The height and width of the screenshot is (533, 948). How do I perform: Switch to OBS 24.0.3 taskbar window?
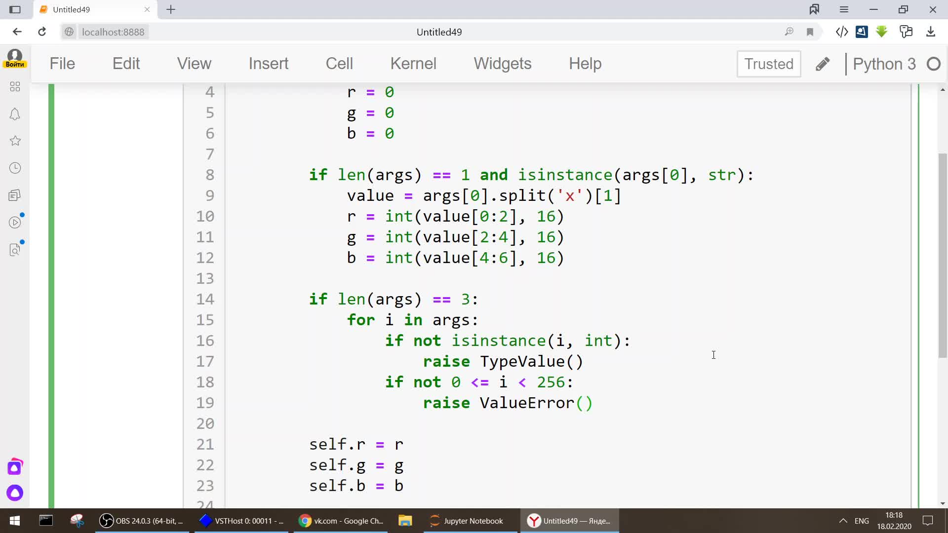point(142,521)
